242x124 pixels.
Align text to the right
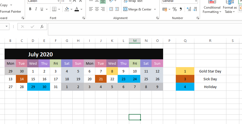pyautogui.click(x=103, y=9)
